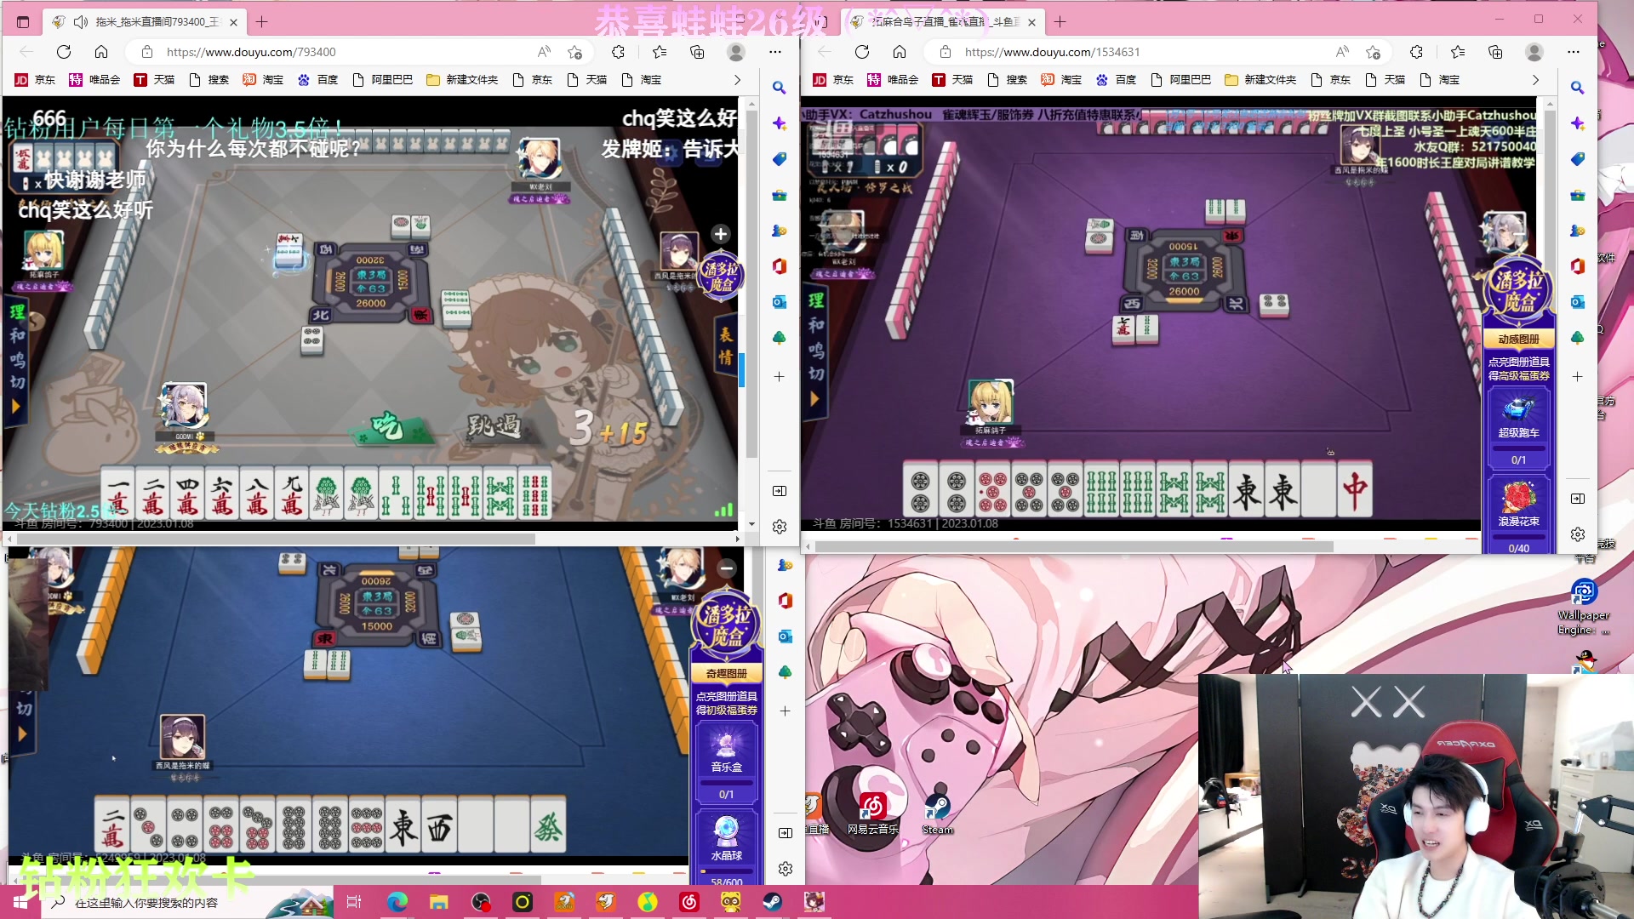Open 网易云音乐 desktop shortcut
Viewport: 1634px width, 919px height.
point(873,813)
